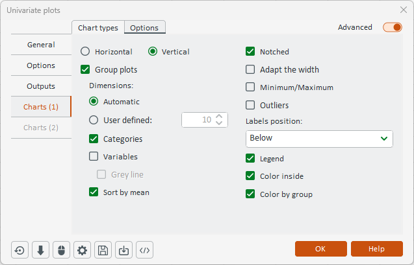Select User defined dimensions option
The image size is (414, 265).
click(94, 121)
